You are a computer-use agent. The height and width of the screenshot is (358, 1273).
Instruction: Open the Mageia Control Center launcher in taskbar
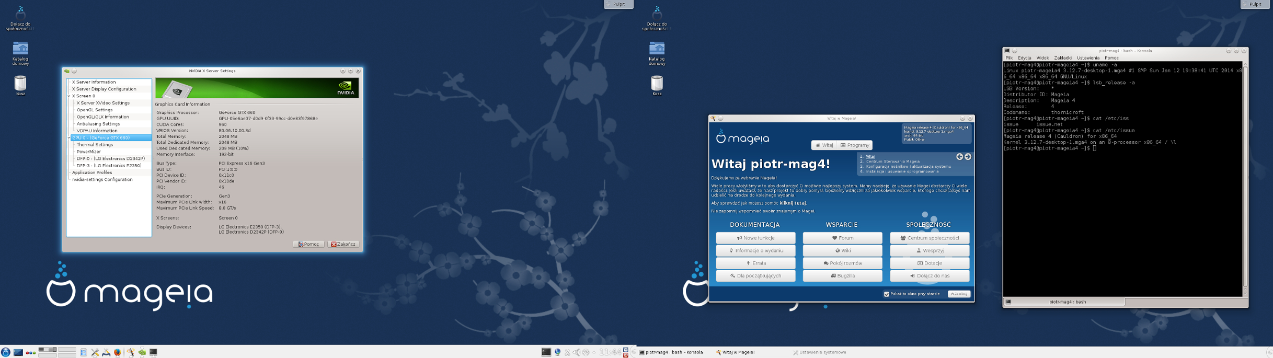click(106, 353)
